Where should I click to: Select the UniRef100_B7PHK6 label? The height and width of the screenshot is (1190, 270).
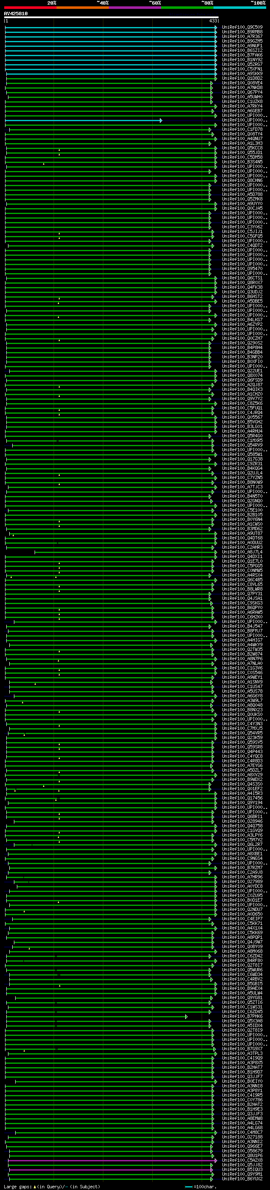242,1017
